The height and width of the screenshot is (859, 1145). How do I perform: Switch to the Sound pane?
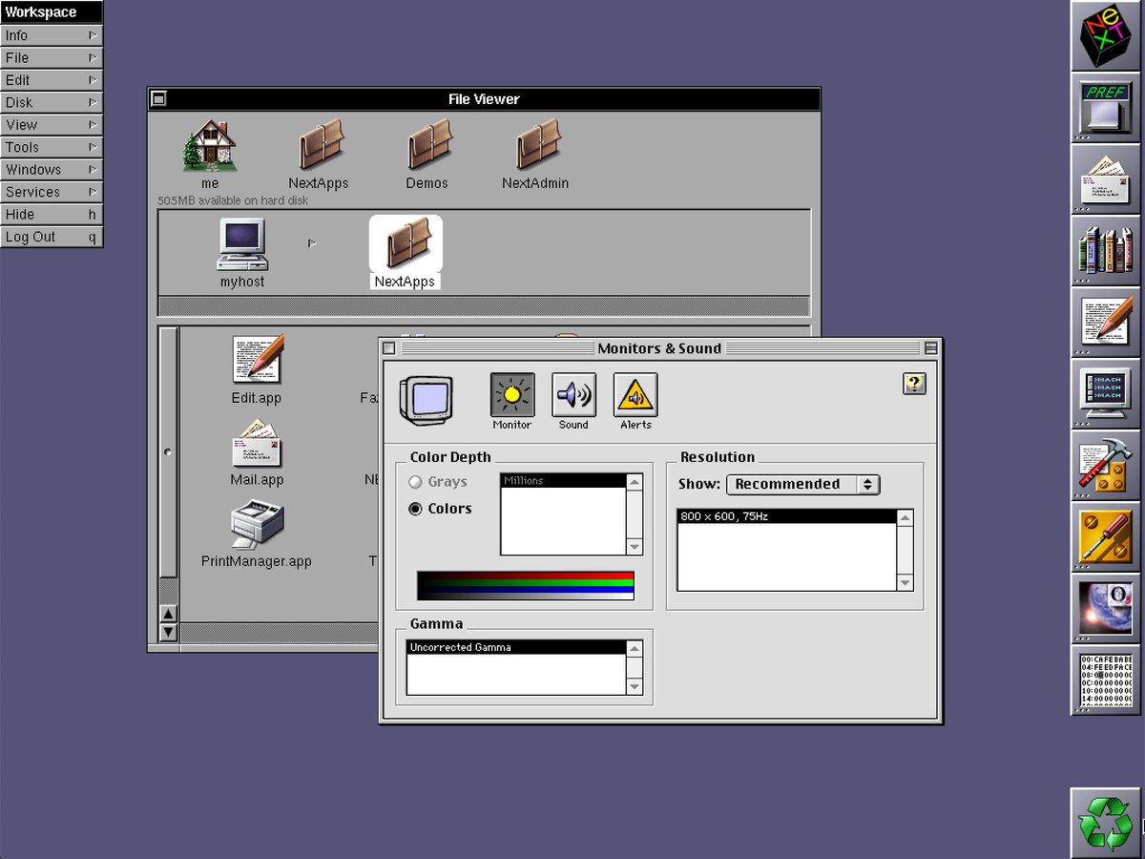tap(573, 395)
